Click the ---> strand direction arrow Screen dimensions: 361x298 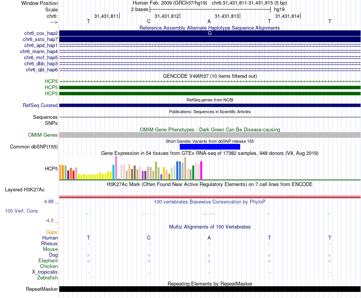point(54,22)
